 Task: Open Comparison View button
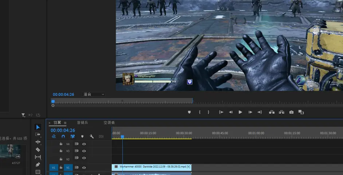coord(301,112)
